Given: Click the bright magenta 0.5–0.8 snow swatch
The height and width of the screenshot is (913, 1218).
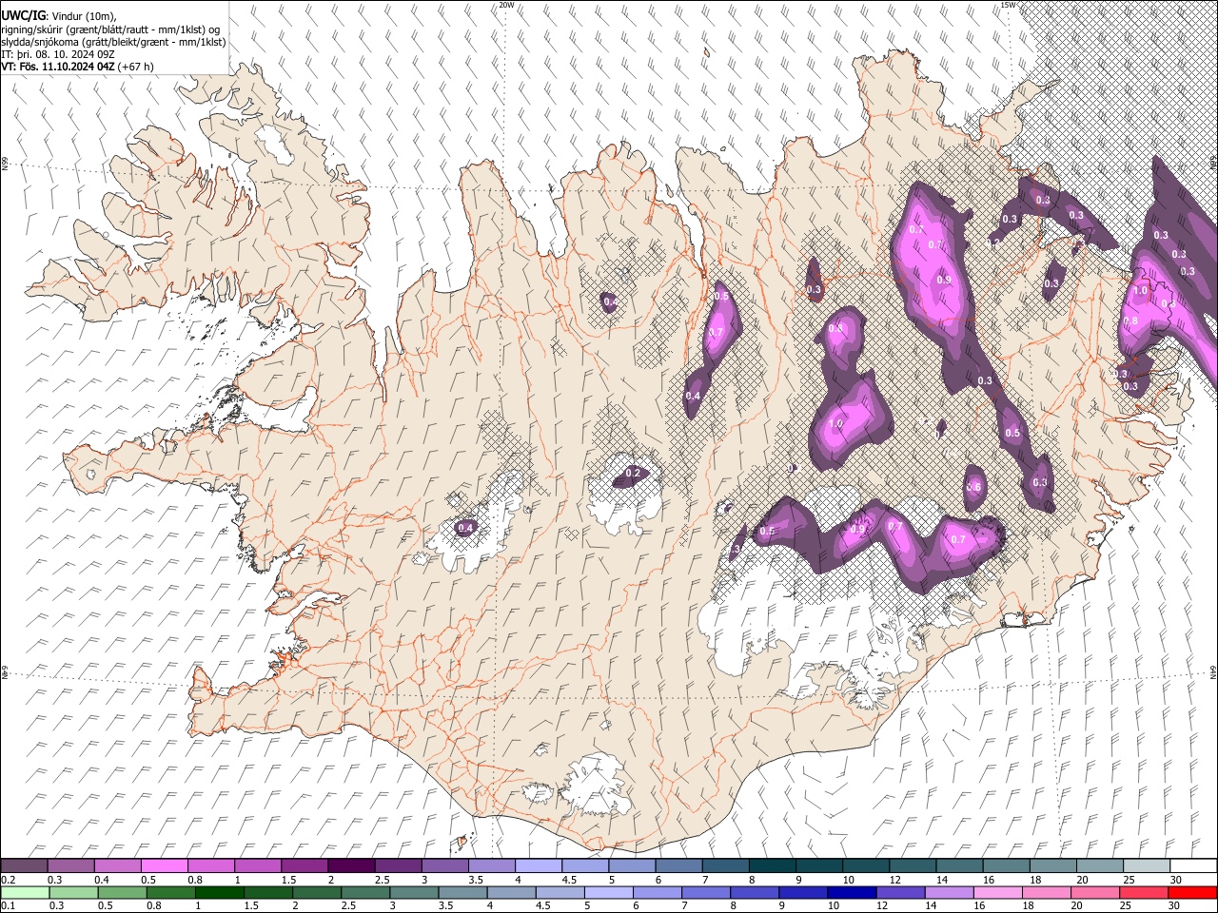Looking at the screenshot, I should point(164,866).
